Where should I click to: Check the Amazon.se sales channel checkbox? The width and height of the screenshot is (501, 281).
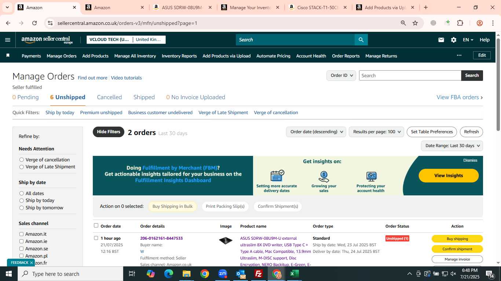click(x=21, y=249)
